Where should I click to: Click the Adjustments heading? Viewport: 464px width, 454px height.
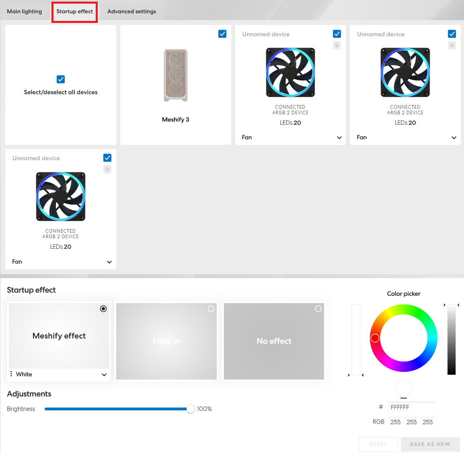pyautogui.click(x=29, y=394)
